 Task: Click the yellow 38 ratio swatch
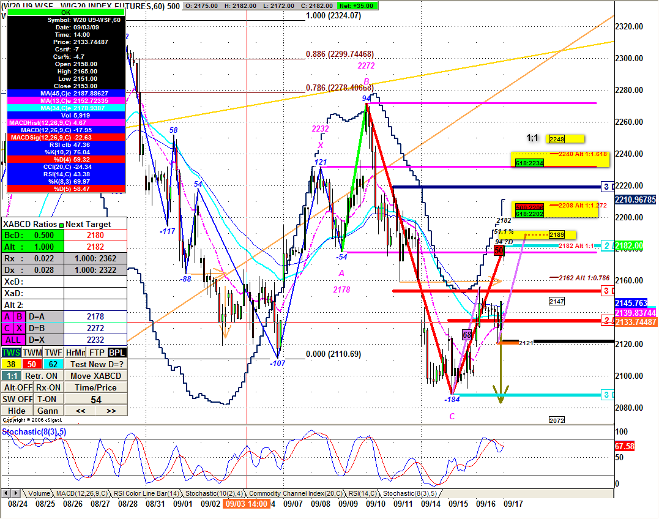[x=11, y=364]
